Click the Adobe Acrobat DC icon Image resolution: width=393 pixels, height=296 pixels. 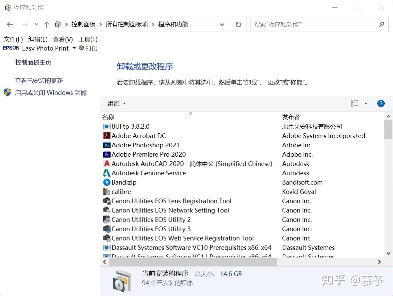point(107,136)
